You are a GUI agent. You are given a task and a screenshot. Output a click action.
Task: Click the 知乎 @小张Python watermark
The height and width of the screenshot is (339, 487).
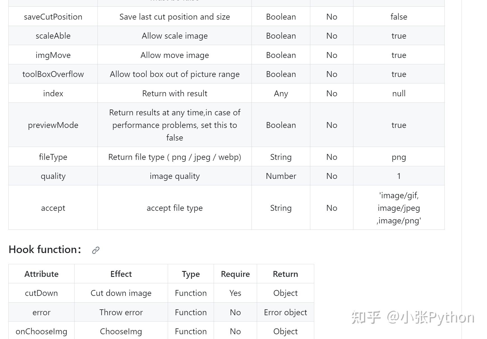413,318
